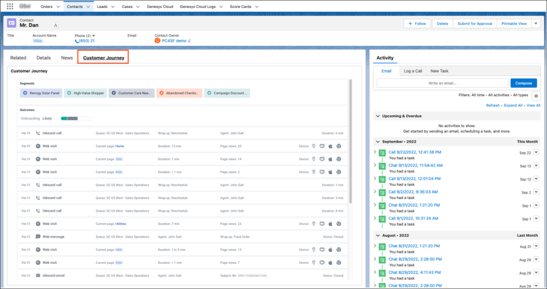Click the Abandoned Checkout segment chip

tap(179, 93)
